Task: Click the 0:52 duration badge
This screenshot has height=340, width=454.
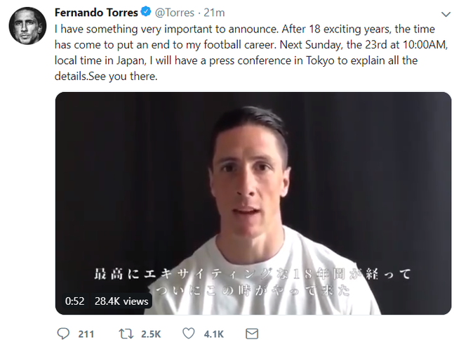Action: tap(74, 301)
